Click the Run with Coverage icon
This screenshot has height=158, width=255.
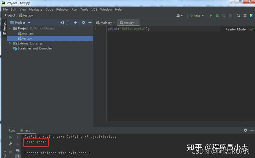coord(224,16)
